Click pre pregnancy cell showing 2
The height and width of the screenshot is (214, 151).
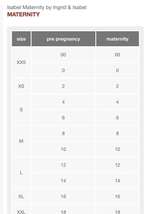click(63, 86)
